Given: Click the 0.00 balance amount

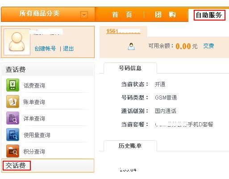Looking at the screenshot, I should coord(183,46).
